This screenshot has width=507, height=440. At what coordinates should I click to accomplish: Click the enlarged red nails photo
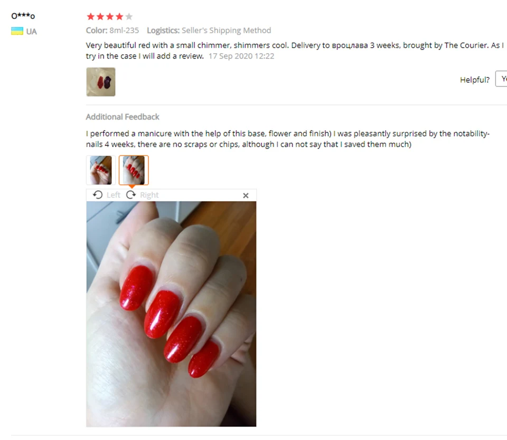click(x=171, y=314)
